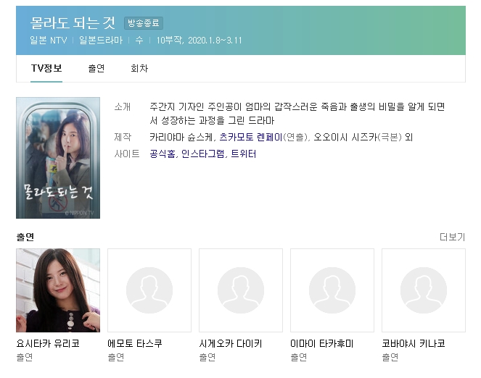The image size is (481, 378).
Task: View the 몰라도 되는 것 drama poster
Action: [58, 158]
